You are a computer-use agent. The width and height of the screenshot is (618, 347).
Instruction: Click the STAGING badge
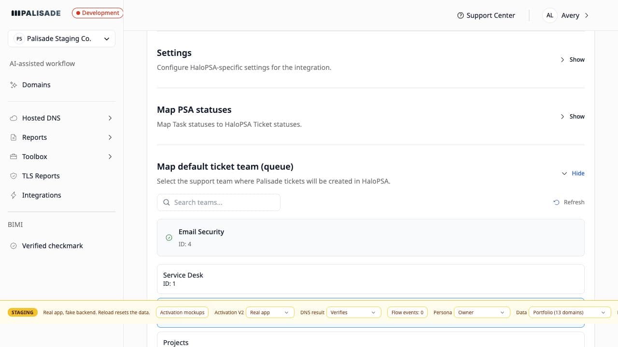tap(23, 312)
